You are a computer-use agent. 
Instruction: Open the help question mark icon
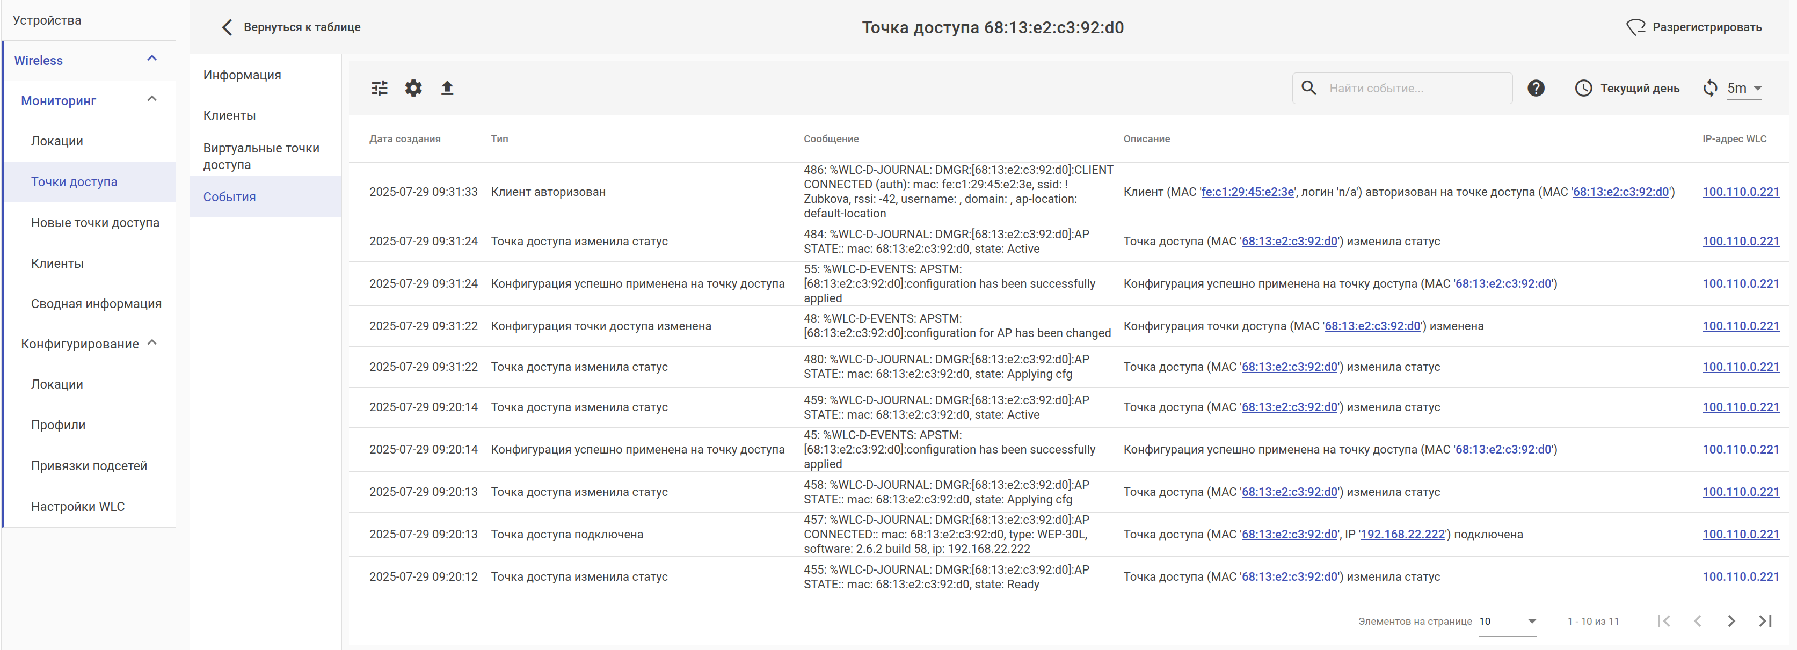click(1536, 88)
